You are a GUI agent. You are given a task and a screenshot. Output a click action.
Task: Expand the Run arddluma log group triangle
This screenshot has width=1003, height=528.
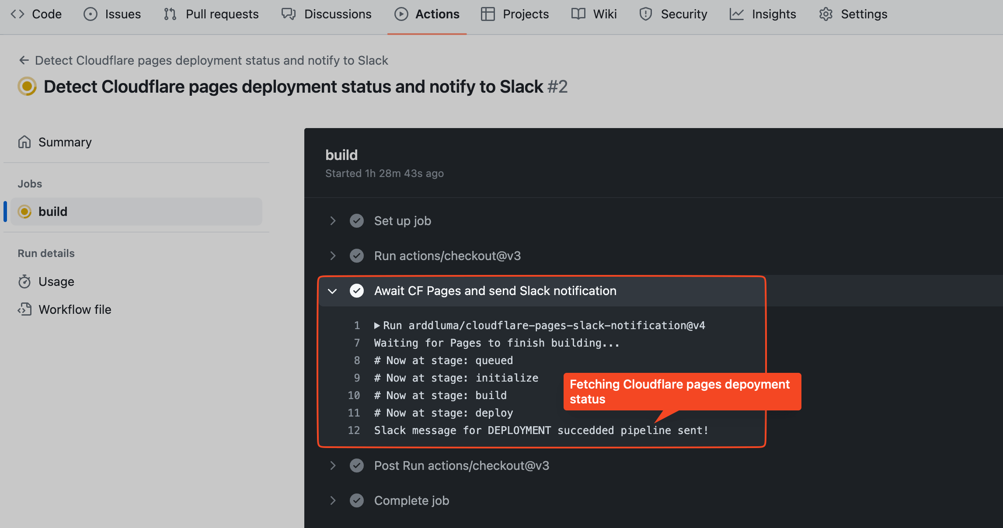pyautogui.click(x=377, y=326)
